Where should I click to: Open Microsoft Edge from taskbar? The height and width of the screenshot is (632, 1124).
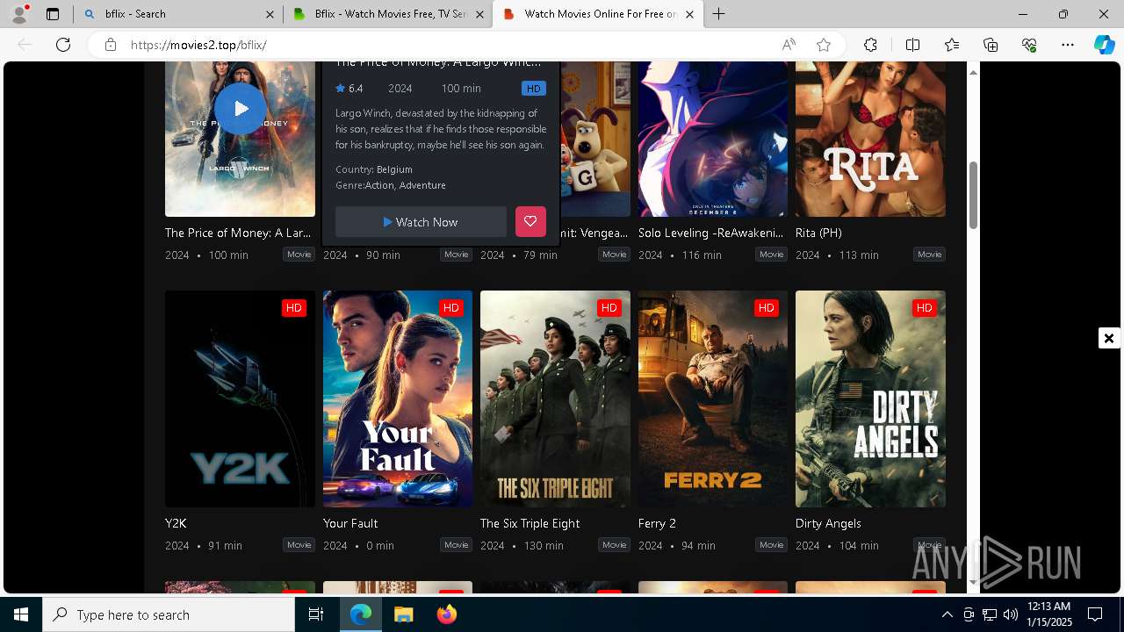[361, 614]
